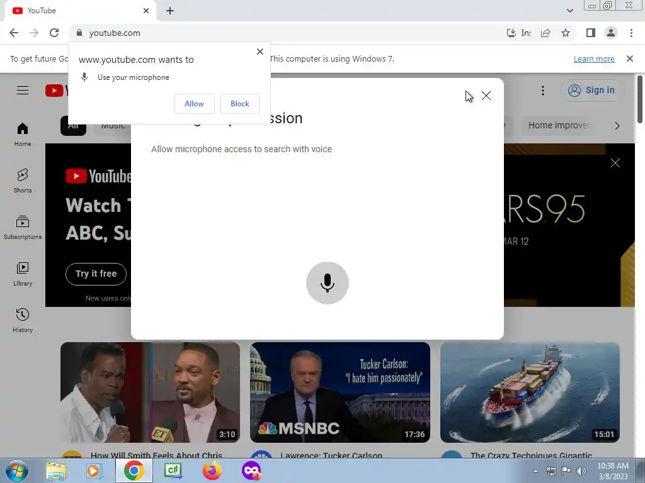Show hidden system tray icons
645x483 pixels.
535,471
